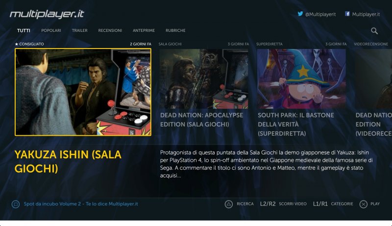Click the square button icon at bottom left
This screenshot has height=226, width=392.
(x=15, y=204)
